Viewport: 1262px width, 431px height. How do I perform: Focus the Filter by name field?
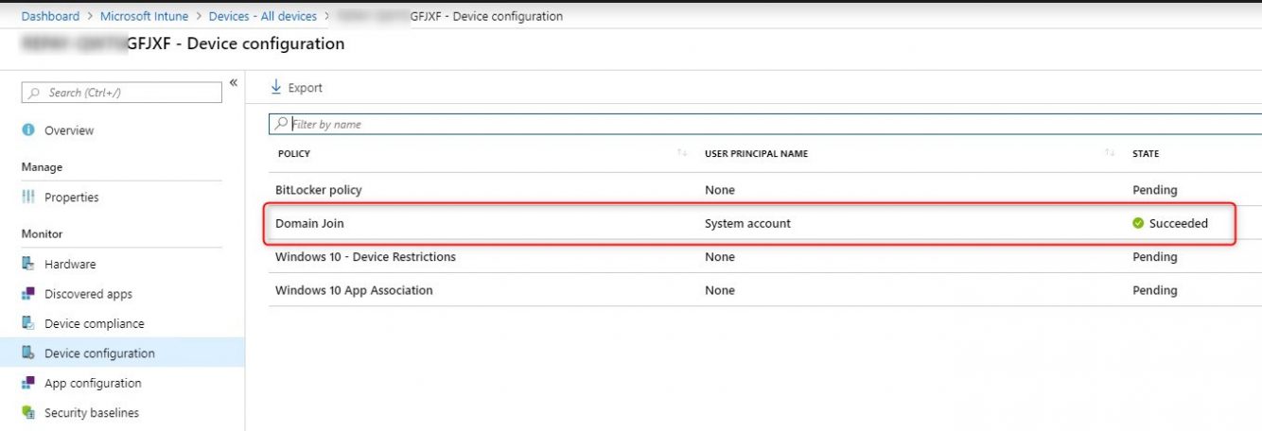point(765,124)
